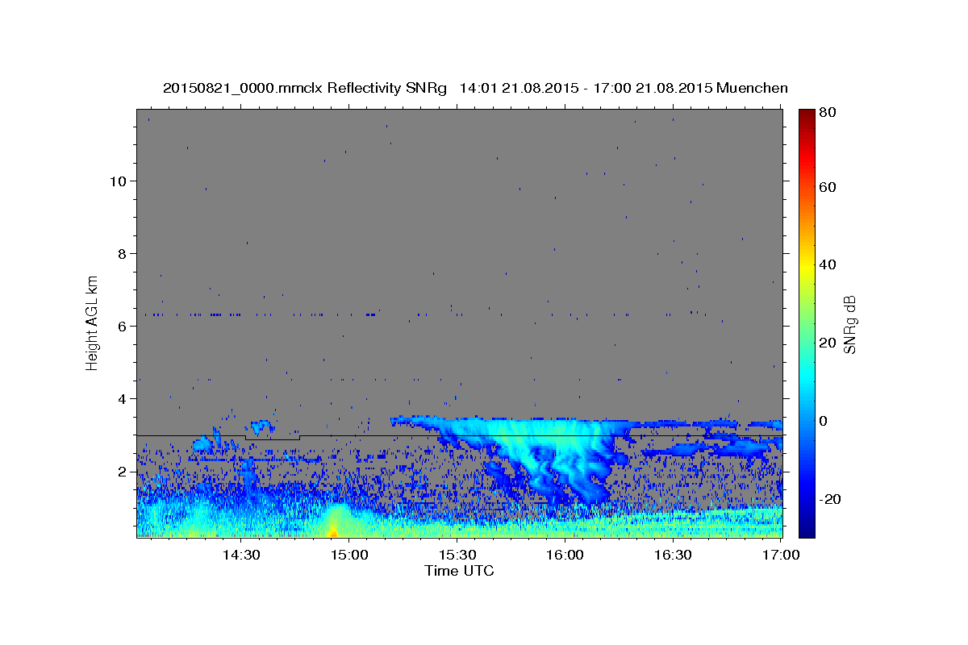Click the 'SNRg dB' colorbar label
The height and width of the screenshot is (645, 968).
tap(849, 324)
